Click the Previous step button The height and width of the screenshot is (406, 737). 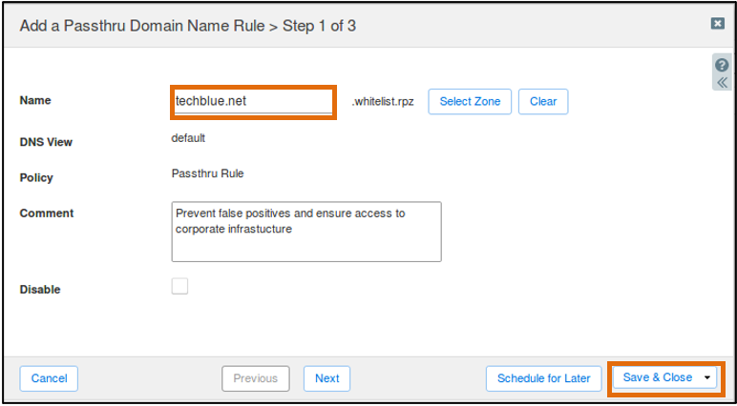tap(256, 378)
